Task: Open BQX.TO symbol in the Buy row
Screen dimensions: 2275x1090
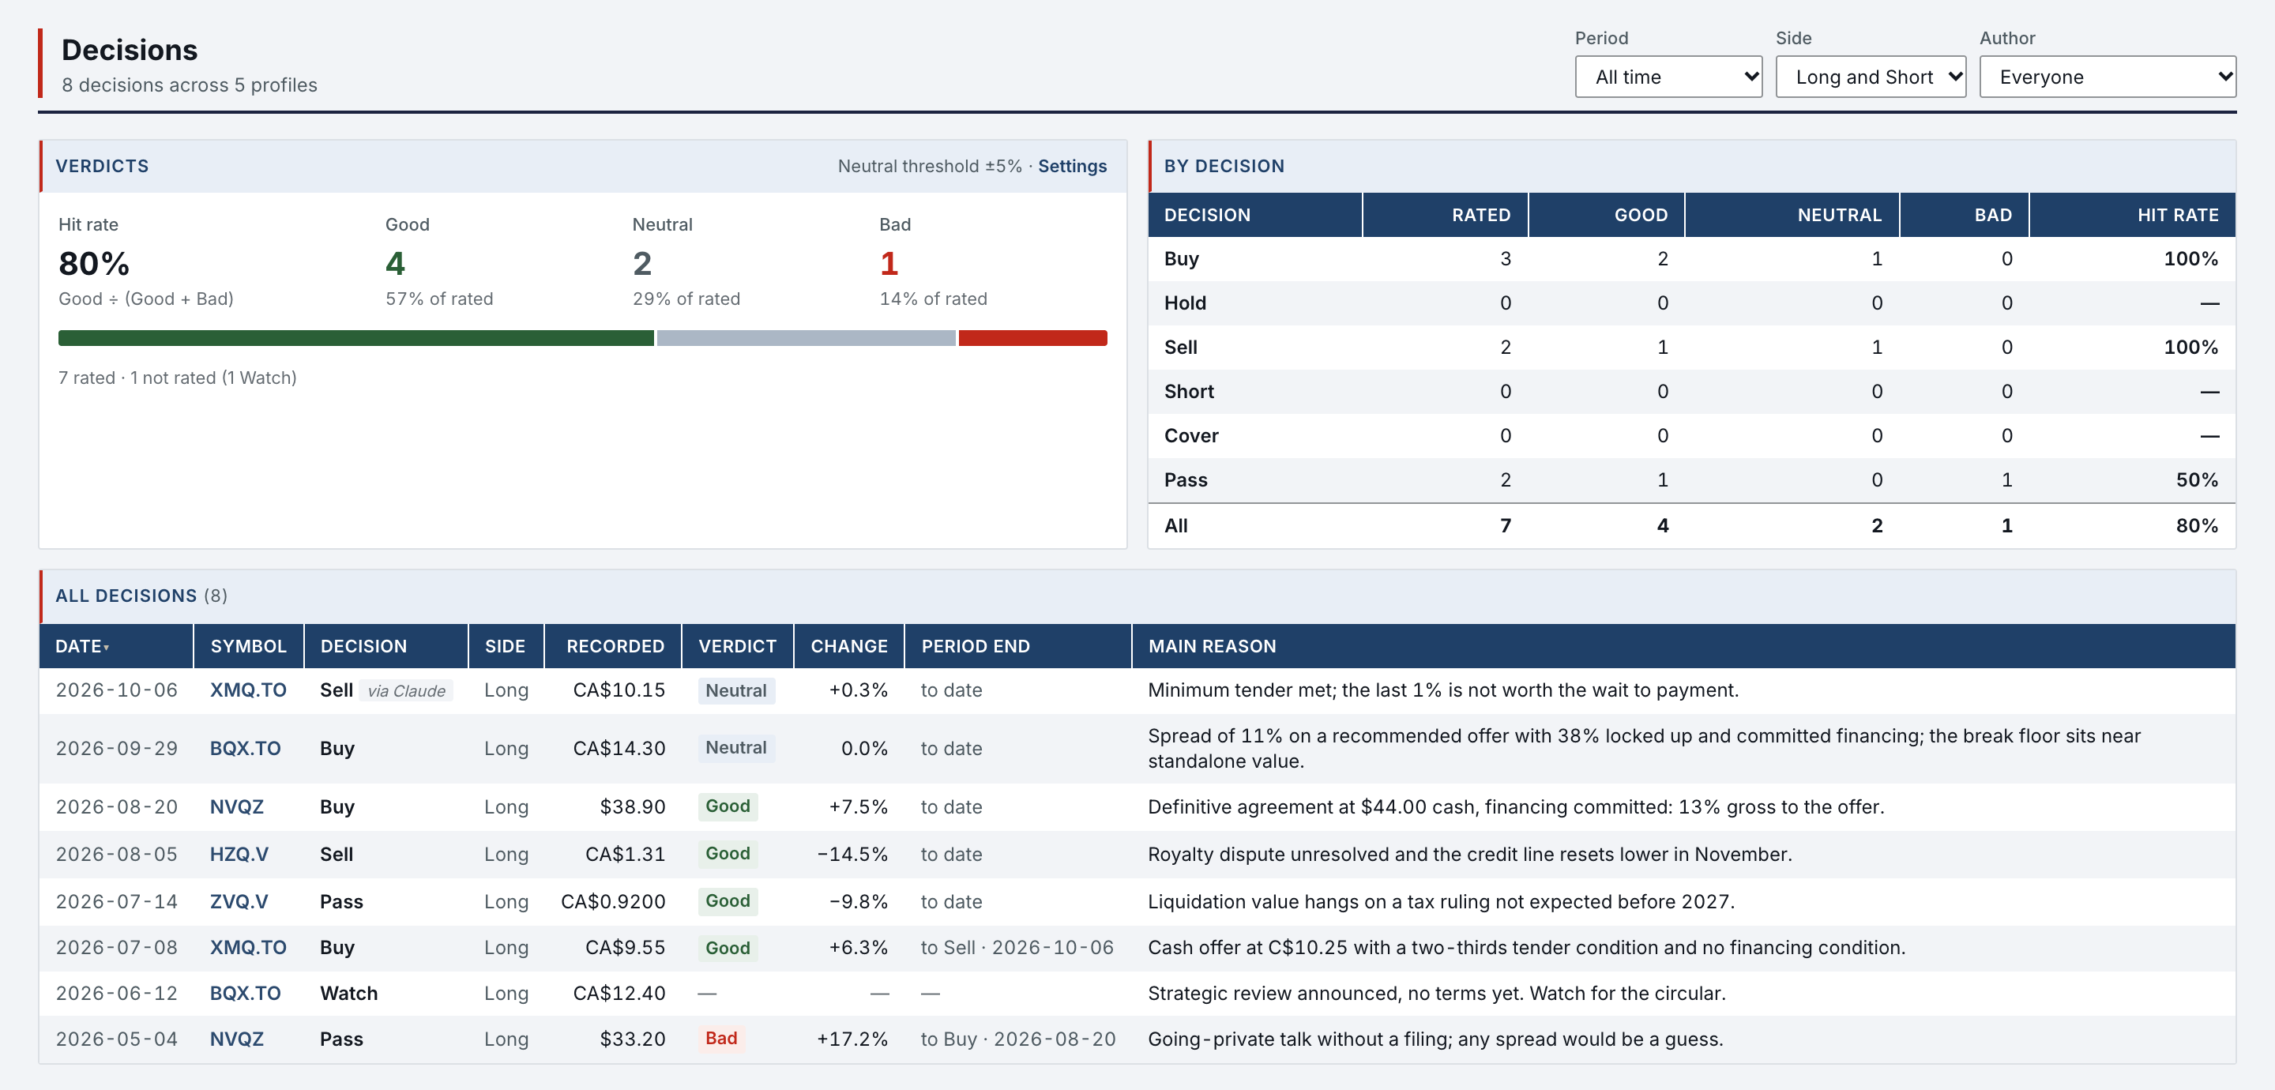Action: click(x=245, y=748)
